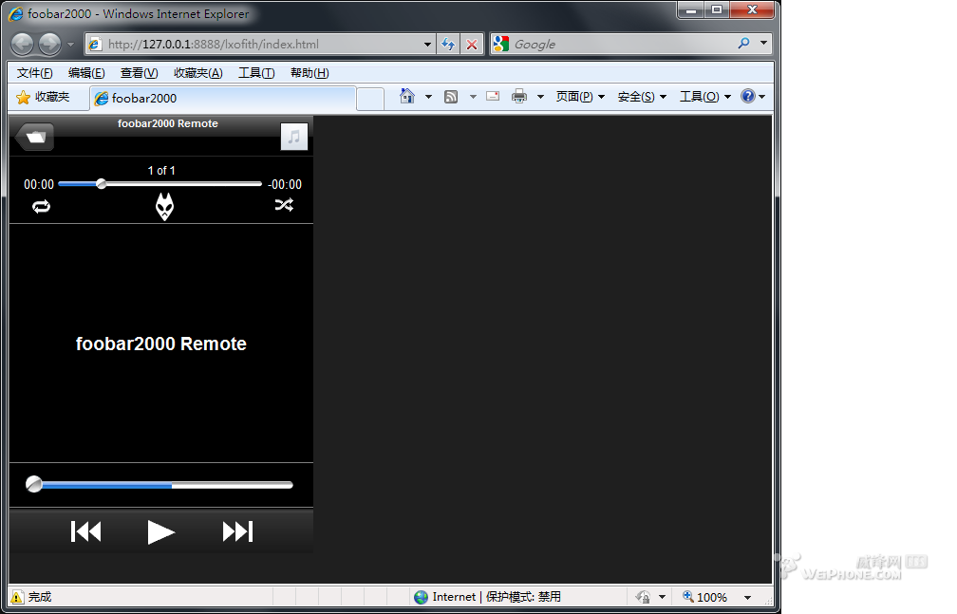Stop loading with the red X icon
The height and width of the screenshot is (614, 957).
[472, 44]
